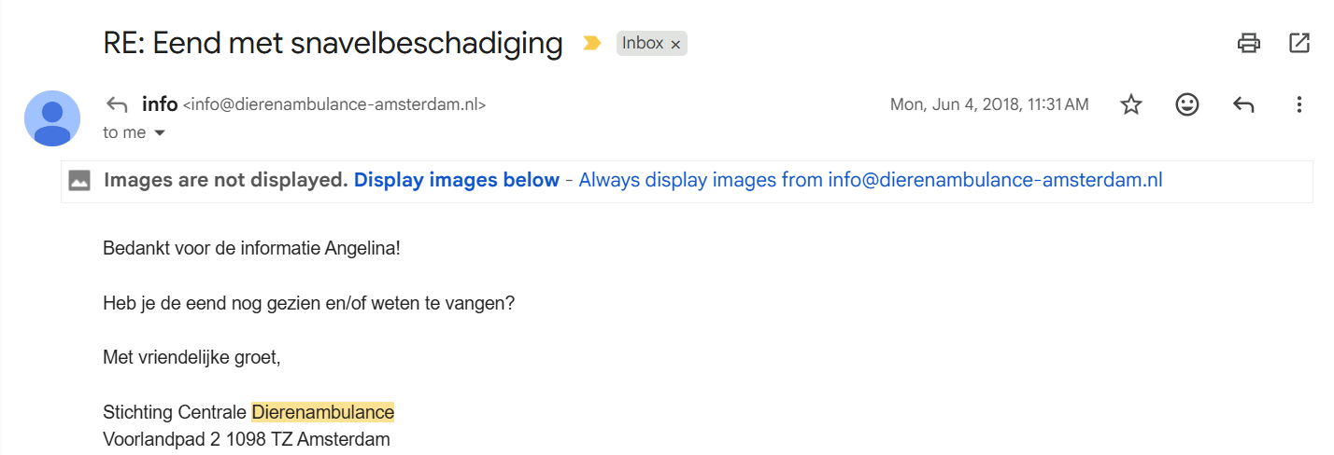1334x455 pixels.
Task: Click the Inbox label chip
Action: tap(643, 43)
